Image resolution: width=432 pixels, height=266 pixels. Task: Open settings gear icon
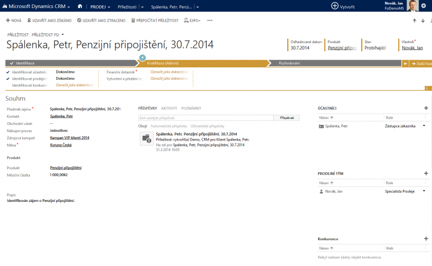click(423, 6)
